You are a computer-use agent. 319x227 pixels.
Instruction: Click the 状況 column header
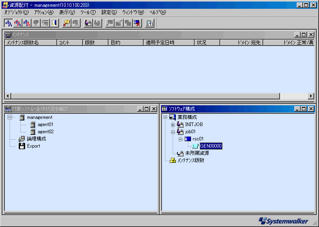(x=207, y=43)
